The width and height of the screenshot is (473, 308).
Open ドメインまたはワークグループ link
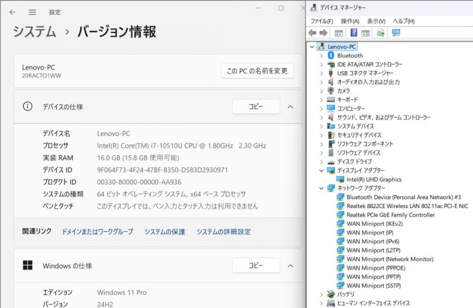[x=97, y=232]
